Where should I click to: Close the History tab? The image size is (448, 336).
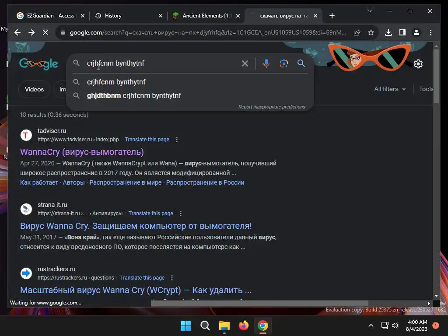pyautogui.click(x=161, y=16)
